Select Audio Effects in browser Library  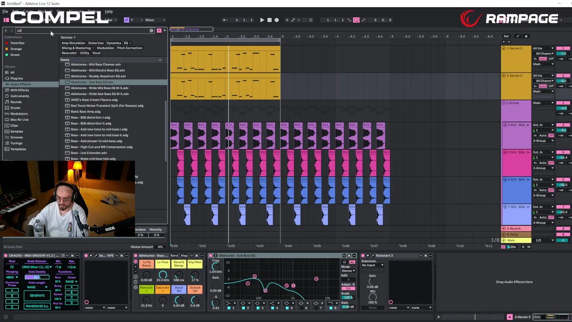click(x=21, y=84)
